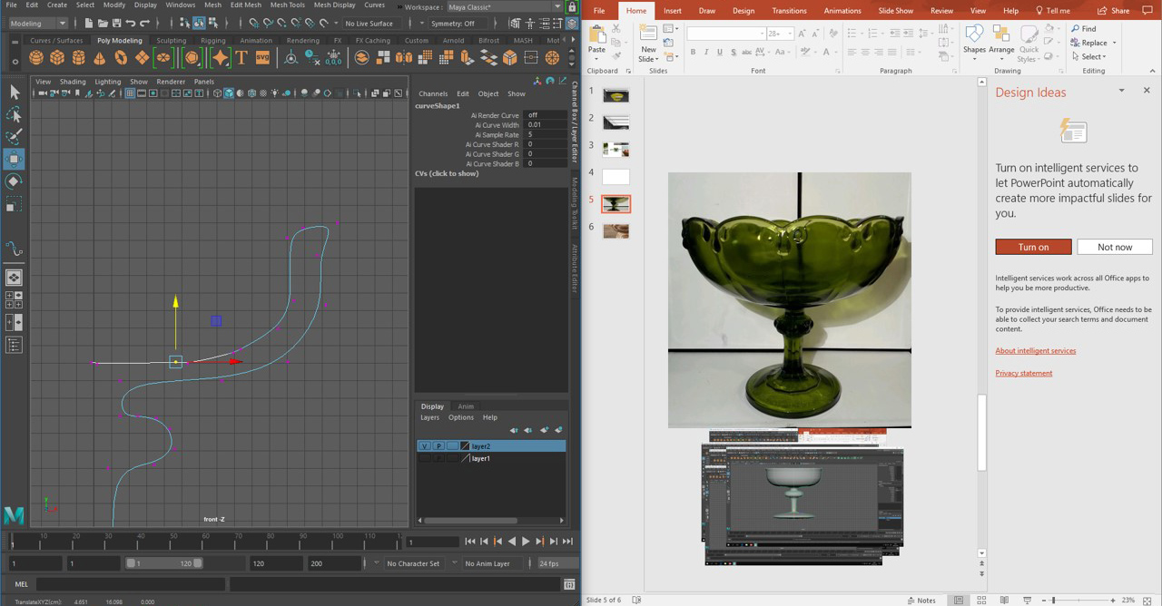Jump to start of Maya playback range

click(469, 541)
